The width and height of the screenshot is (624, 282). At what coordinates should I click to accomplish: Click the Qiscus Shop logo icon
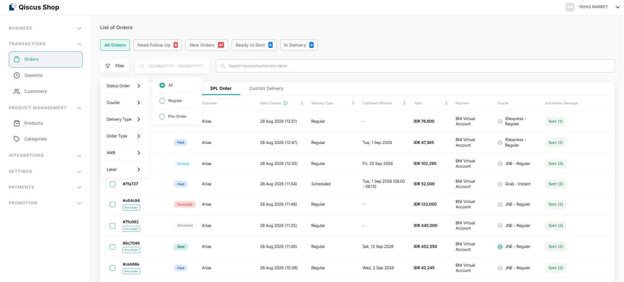tap(12, 7)
